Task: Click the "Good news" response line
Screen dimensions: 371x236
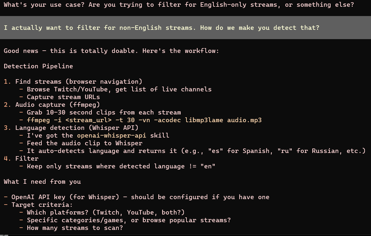Action: (x=111, y=51)
